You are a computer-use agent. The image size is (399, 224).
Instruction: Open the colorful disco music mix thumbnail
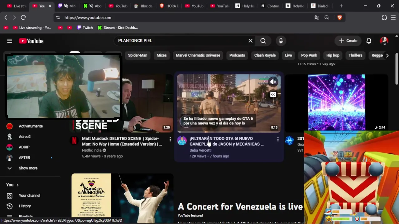336,102
